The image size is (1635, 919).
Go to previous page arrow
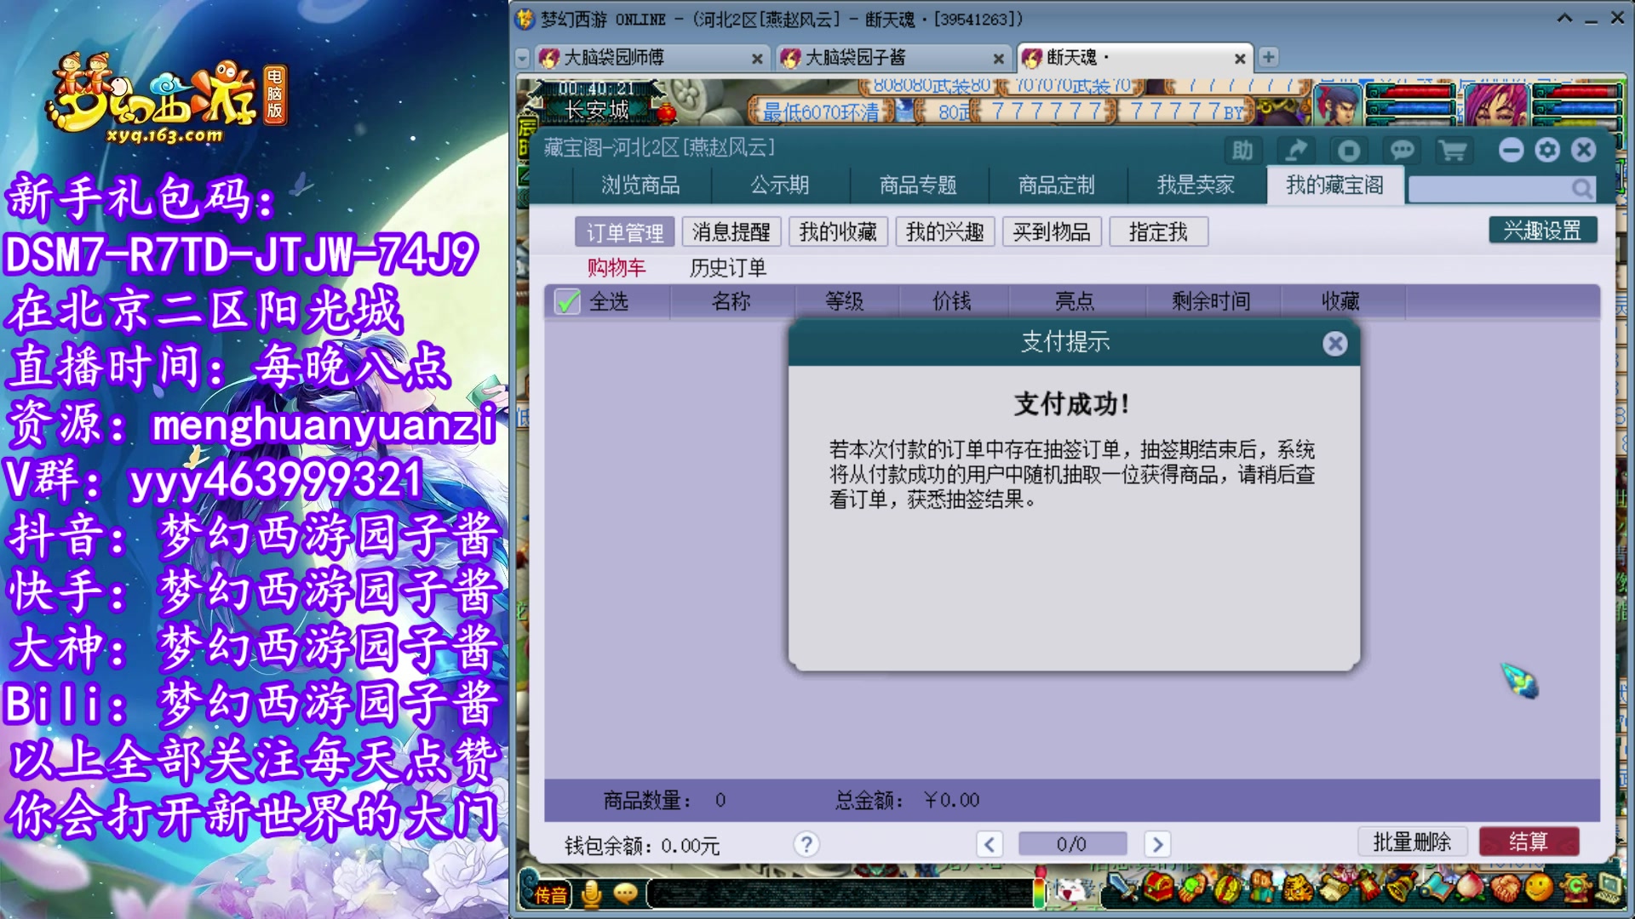pyautogui.click(x=989, y=844)
